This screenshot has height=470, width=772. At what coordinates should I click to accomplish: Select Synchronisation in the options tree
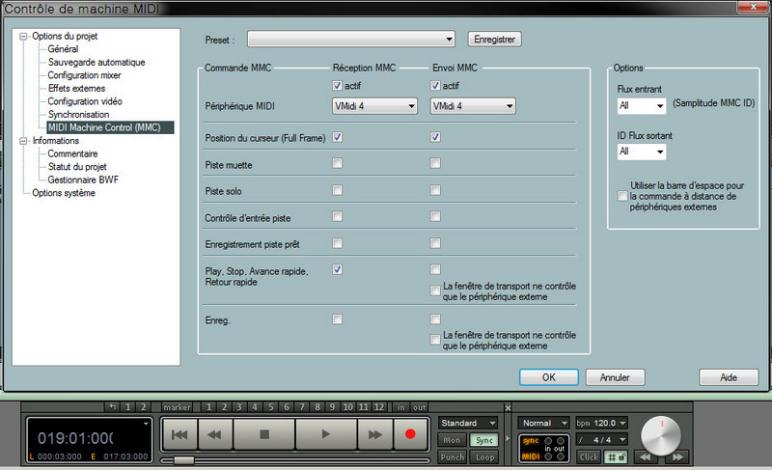click(x=79, y=115)
